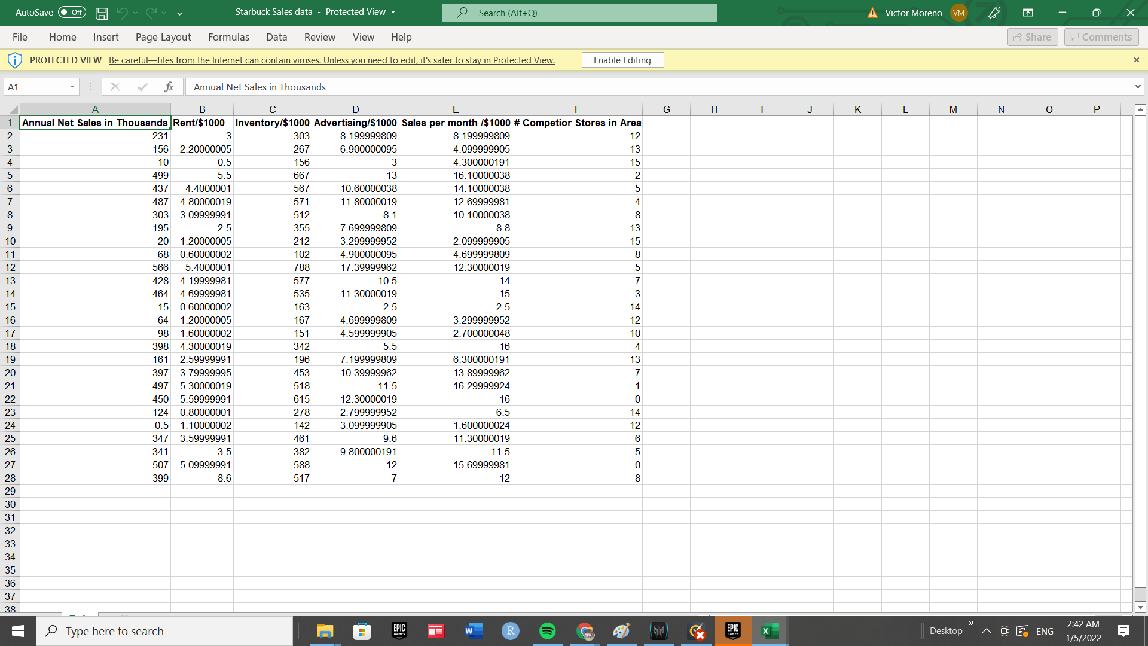Open the Name Box dropdown
The height and width of the screenshot is (646, 1148).
click(x=71, y=87)
